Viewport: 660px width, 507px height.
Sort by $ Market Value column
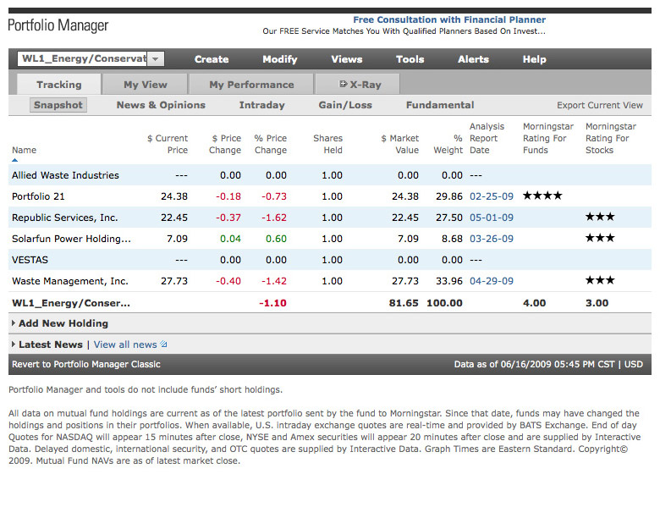coord(400,145)
